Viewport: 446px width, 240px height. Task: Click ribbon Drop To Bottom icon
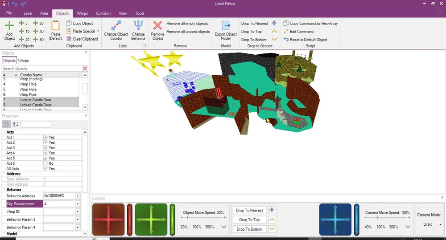[274, 40]
